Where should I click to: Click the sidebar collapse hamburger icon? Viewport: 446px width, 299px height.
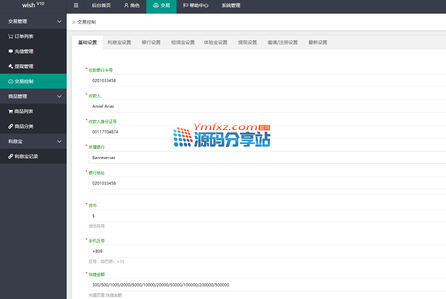(x=76, y=5)
